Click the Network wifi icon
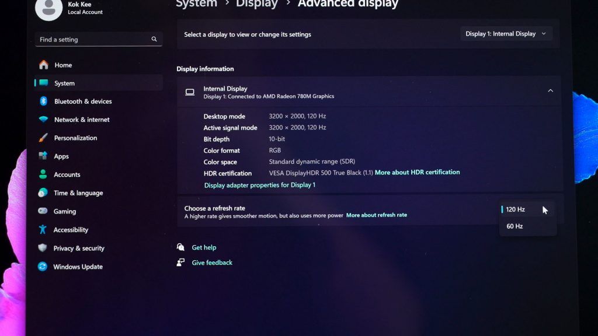The width and height of the screenshot is (598, 336). (43, 119)
